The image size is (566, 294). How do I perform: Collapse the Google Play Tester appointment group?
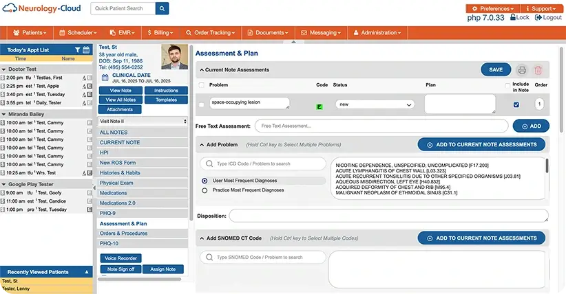pyautogui.click(x=3, y=185)
